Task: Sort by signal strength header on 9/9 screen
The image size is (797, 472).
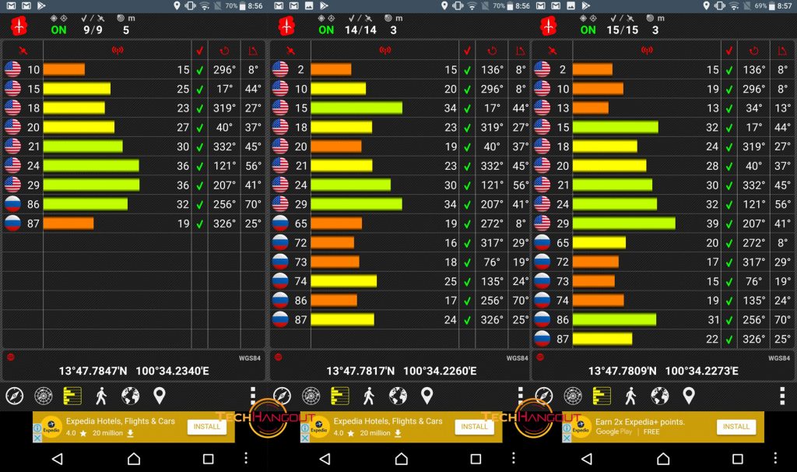Action: (118, 51)
